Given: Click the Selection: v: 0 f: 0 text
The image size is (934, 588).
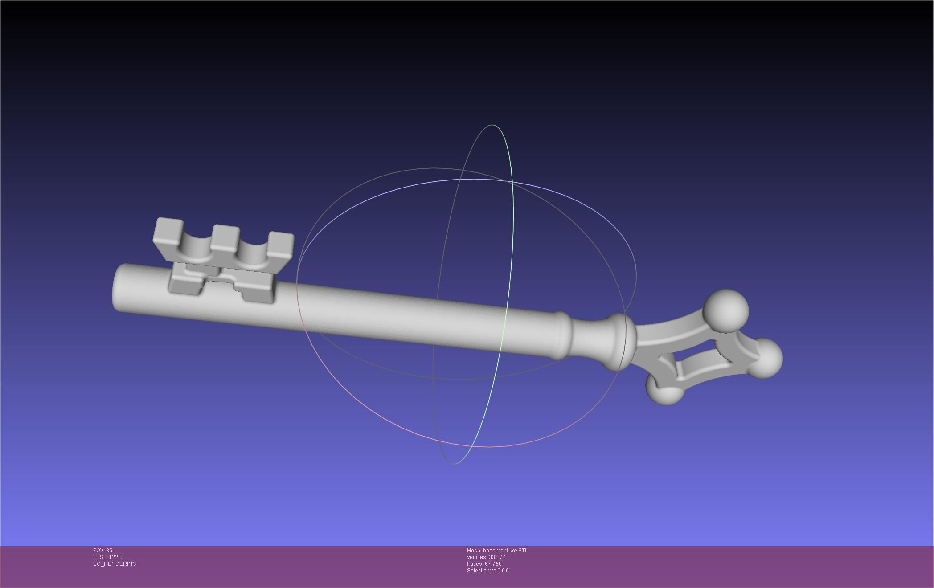Looking at the screenshot, I should tap(487, 571).
